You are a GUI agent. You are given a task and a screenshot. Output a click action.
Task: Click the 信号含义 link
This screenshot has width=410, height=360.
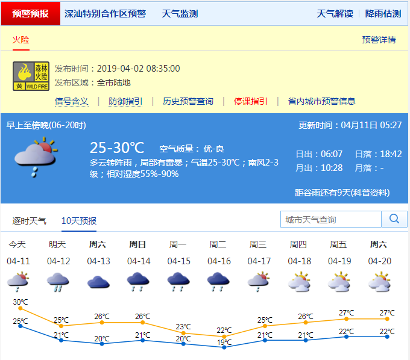pos(72,101)
